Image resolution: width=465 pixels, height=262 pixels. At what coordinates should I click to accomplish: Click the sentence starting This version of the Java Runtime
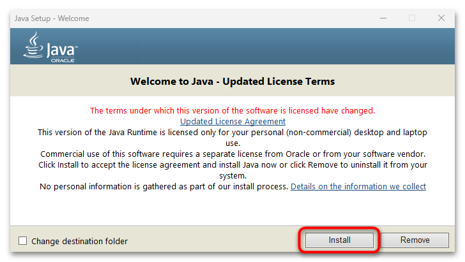[232, 132]
